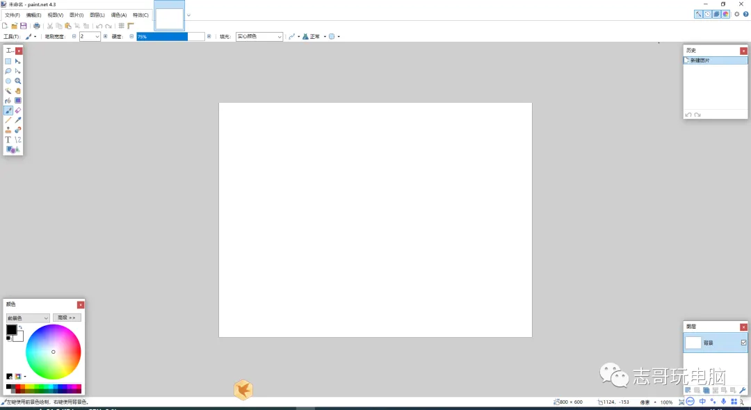Toggle visibility of the 背景 layer
Viewport: 751px width, 410px height.
744,343
